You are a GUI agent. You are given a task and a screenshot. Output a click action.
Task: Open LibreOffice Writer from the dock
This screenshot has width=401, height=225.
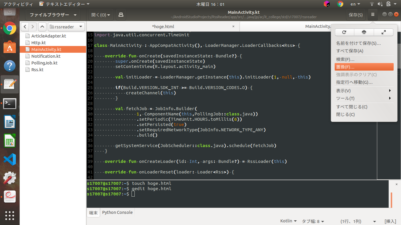click(10, 122)
